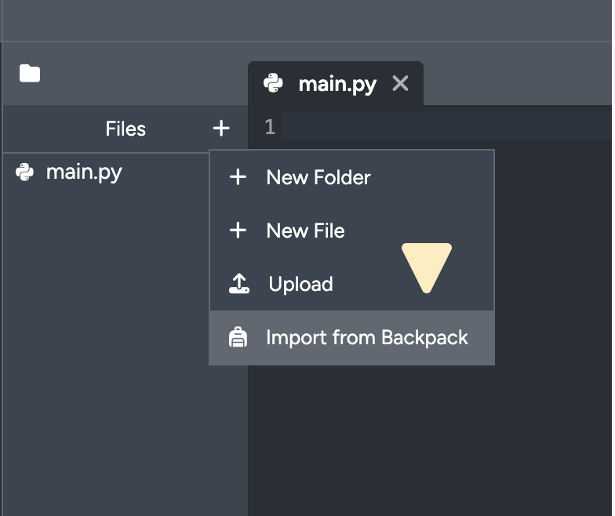This screenshot has height=516, width=615.
Task: Select Import from Backpack
Action: (366, 338)
